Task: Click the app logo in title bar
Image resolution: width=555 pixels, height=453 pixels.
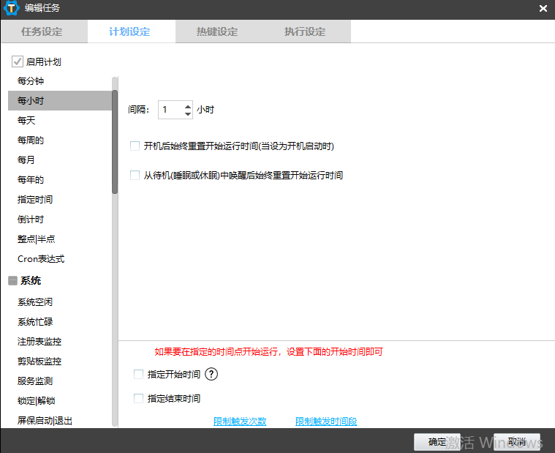Action: [12, 9]
